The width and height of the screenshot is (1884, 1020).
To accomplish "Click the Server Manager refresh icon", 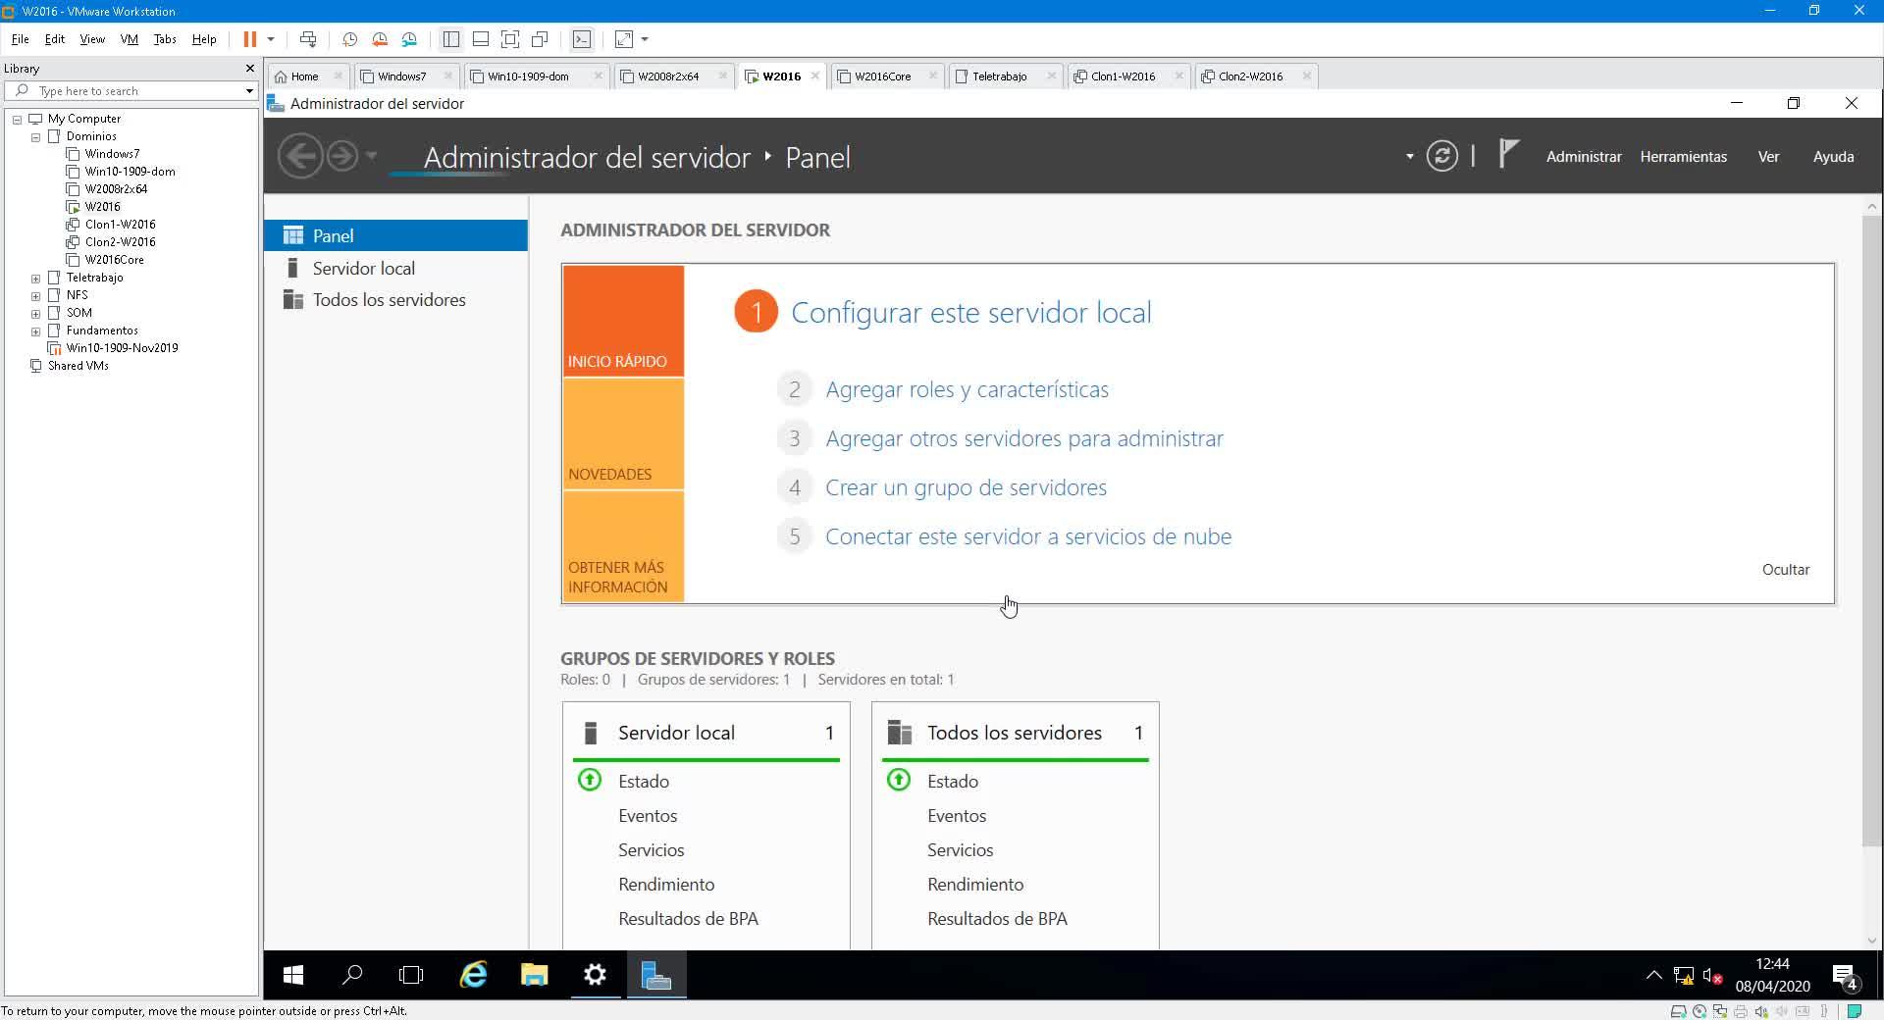I will (x=1441, y=156).
